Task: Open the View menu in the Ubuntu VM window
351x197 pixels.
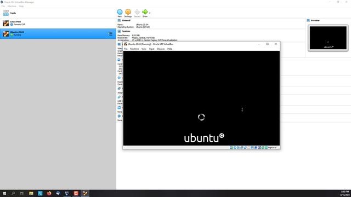Action: 144,49
